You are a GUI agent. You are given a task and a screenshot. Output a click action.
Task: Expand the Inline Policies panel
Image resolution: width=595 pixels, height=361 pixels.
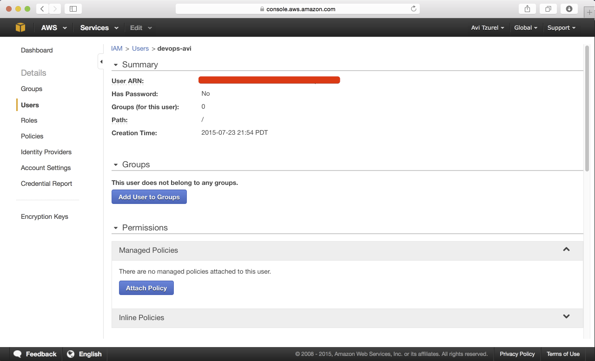coord(566,317)
